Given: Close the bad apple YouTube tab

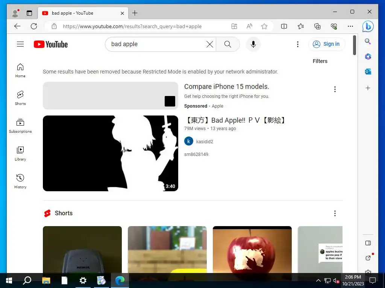Looking at the screenshot, I should click(122, 13).
